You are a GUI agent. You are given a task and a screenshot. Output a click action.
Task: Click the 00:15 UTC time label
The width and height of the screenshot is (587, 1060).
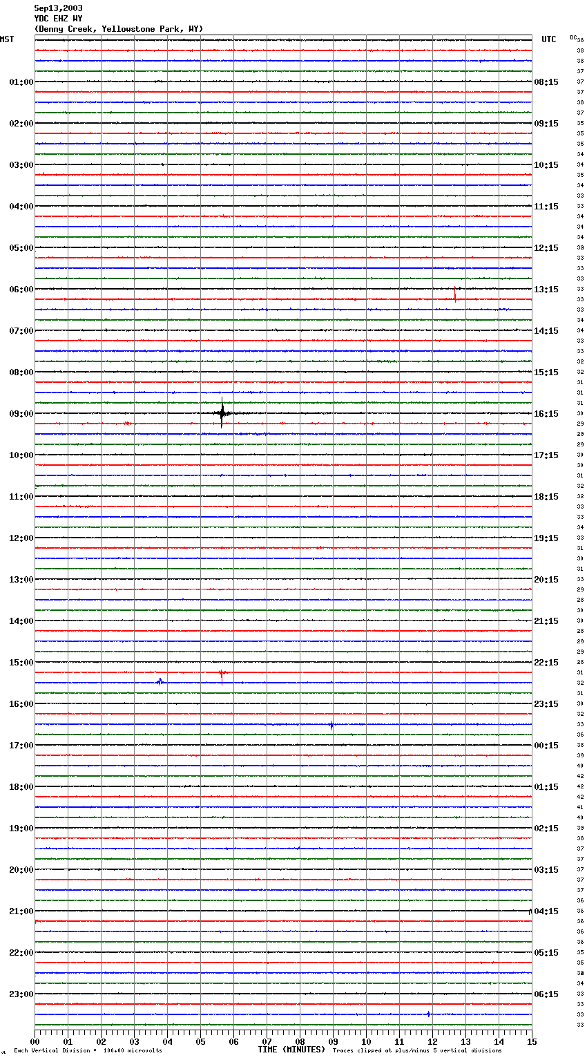546,746
